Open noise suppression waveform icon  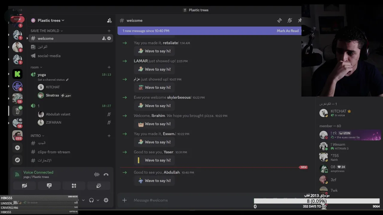click(97, 174)
